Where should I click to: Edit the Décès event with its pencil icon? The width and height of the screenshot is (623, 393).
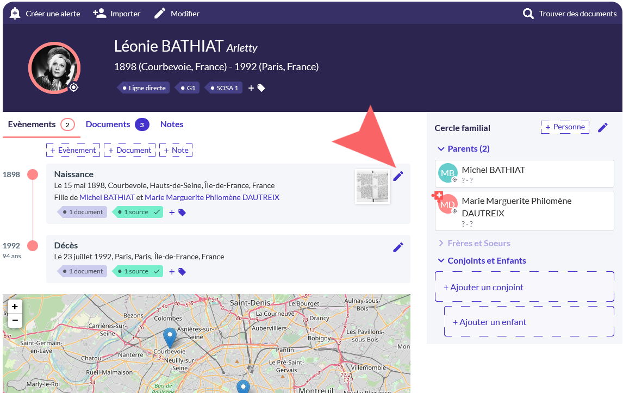[398, 247]
